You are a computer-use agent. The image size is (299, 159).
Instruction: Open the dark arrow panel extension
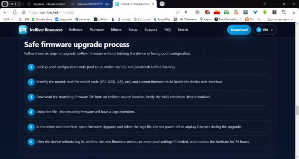(274, 12)
